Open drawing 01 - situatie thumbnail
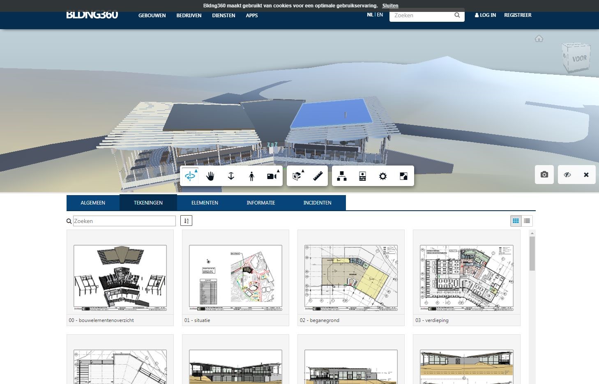This screenshot has width=599, height=384. 235,277
